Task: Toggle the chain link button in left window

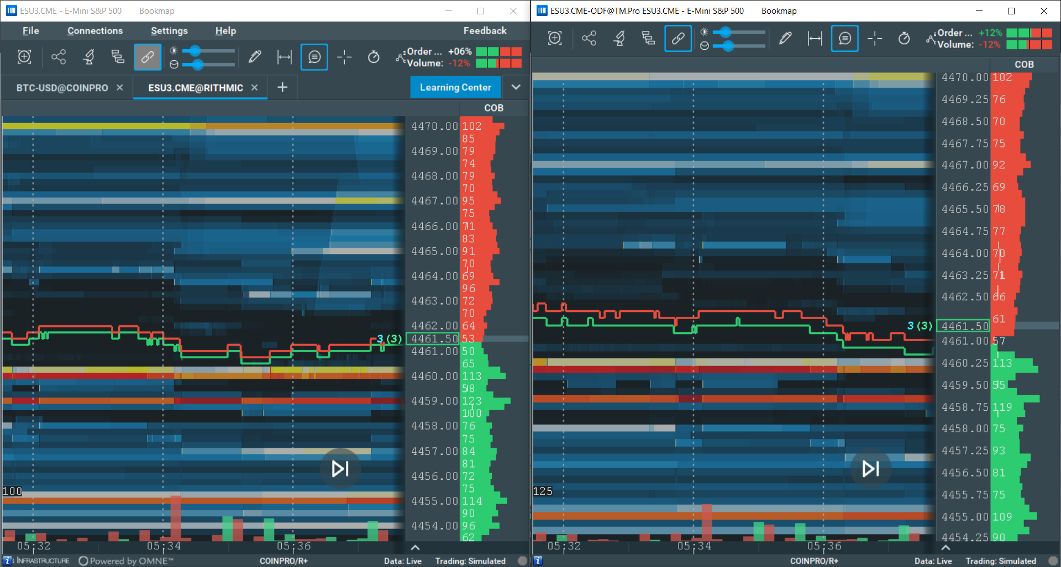Action: tap(148, 57)
